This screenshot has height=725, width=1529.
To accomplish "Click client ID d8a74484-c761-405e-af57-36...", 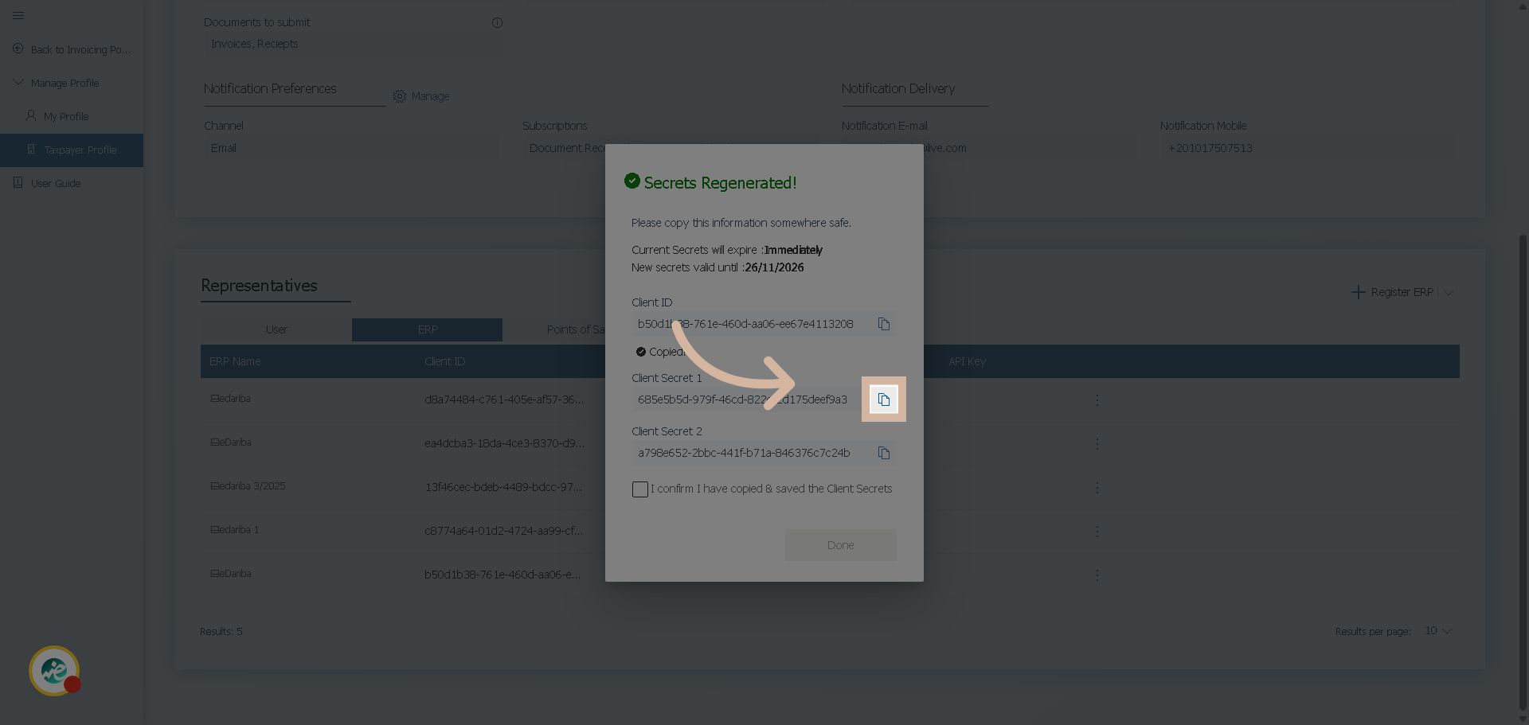I will 504,400.
